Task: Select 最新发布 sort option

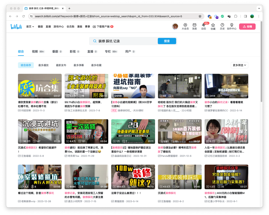Action: 61,65
